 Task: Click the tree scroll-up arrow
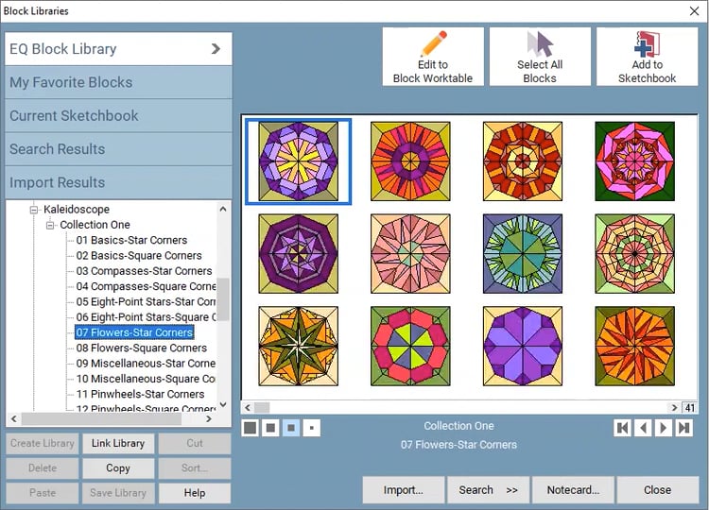223,209
